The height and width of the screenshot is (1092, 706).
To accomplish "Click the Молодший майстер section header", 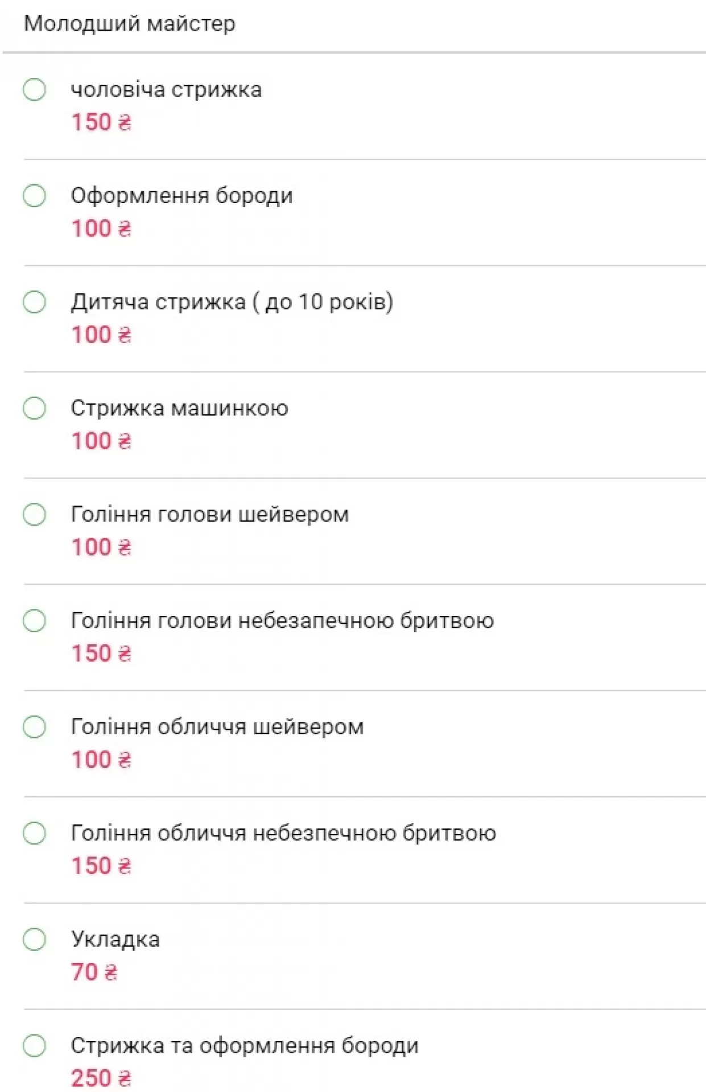I will click(x=130, y=24).
